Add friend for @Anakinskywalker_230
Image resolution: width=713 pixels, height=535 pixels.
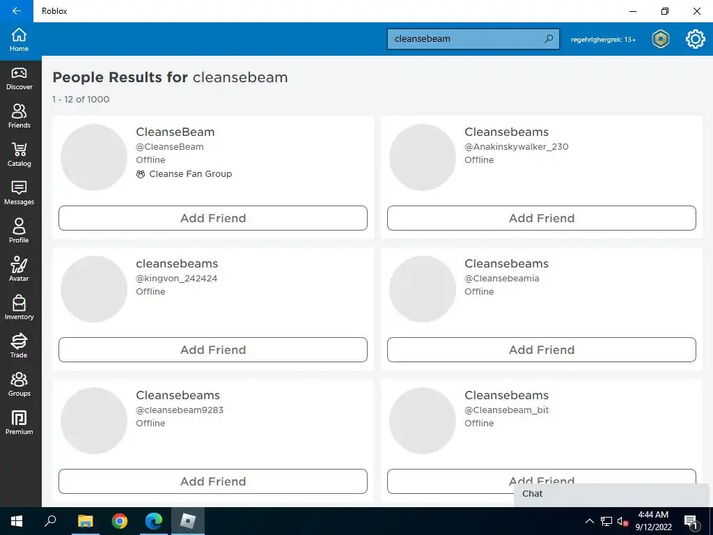(x=541, y=218)
